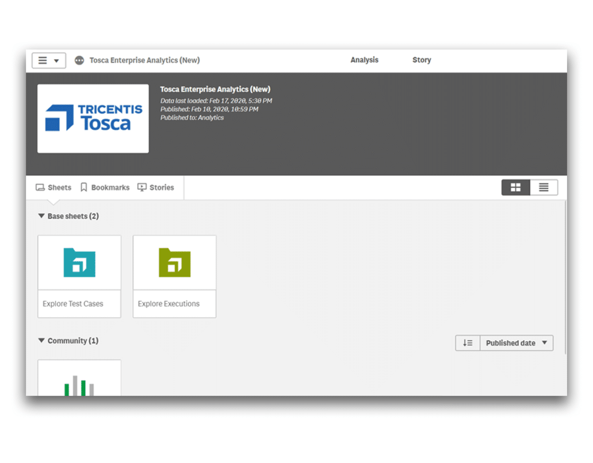Open the Explore Executions sheet
Screen dimensions: 593x463
174,276
